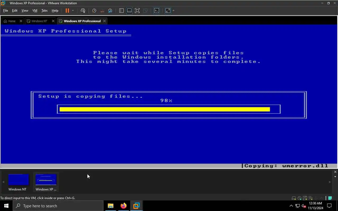Open Firefox from the taskbar

[123, 206]
